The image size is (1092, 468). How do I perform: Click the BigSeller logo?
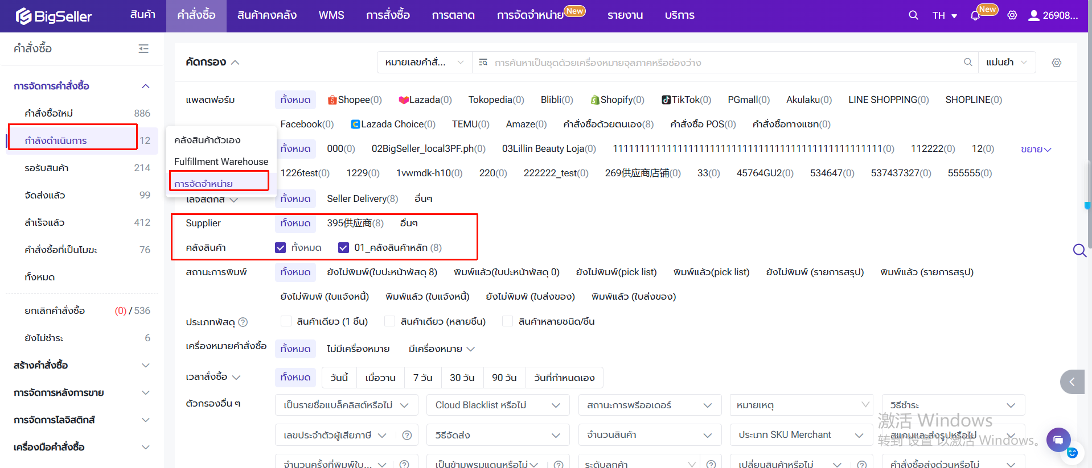(x=54, y=16)
